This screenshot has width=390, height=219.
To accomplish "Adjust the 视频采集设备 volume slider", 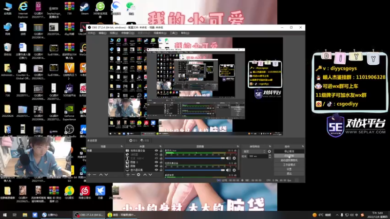I will (x=195, y=170).
